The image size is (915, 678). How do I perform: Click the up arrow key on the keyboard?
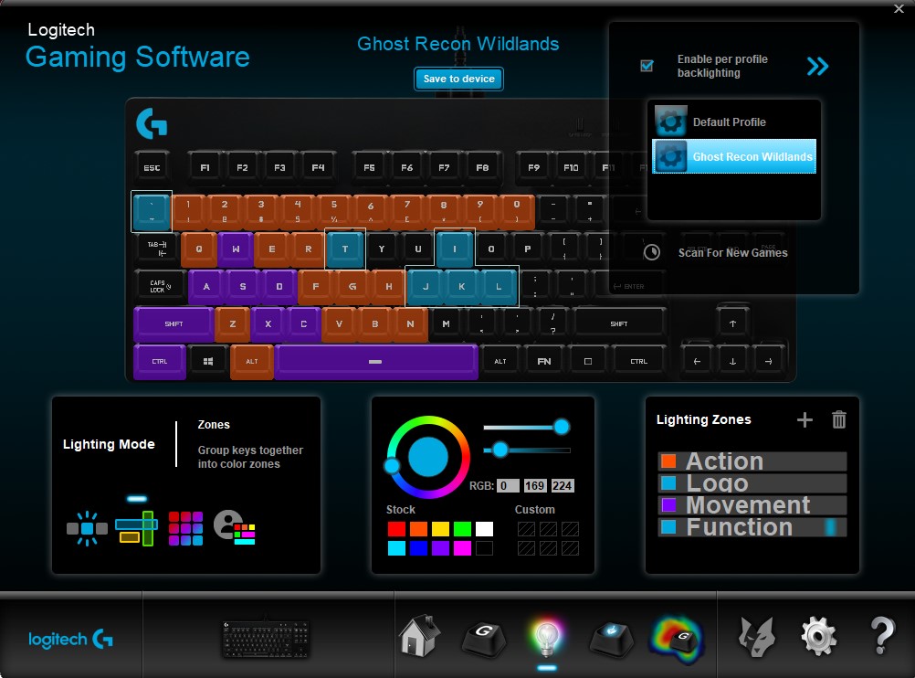coord(732,323)
